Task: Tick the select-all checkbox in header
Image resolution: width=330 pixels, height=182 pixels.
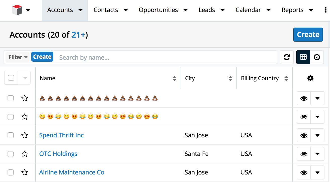Action: click(x=11, y=78)
